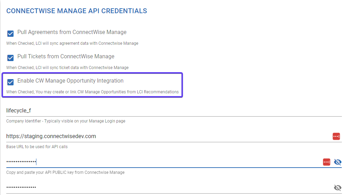Click the Pull Agreements from ConnectWise Manage label
Image resolution: width=345 pixels, height=195 pixels.
click(x=72, y=32)
